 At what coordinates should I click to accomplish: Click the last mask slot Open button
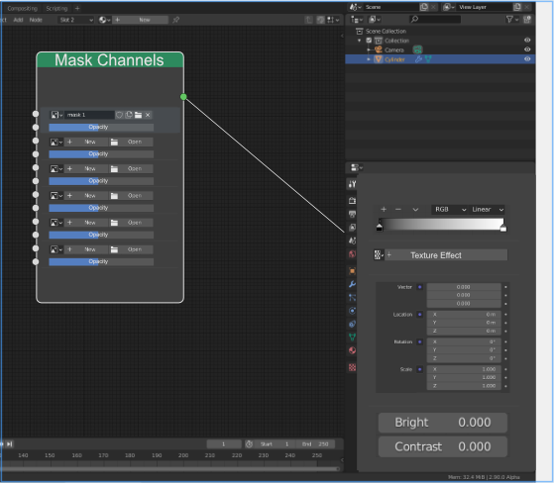131,249
